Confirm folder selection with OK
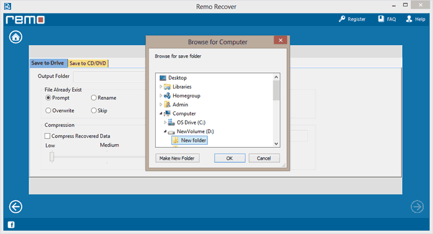The width and height of the screenshot is (433, 234). [x=229, y=158]
